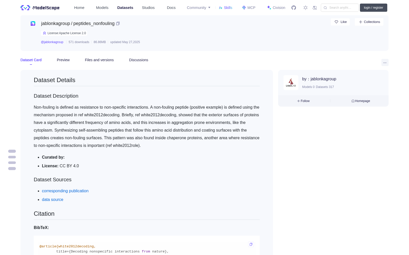The image size is (409, 255).
Task: Open the @jablonkagroup profile link
Action: 52,42
